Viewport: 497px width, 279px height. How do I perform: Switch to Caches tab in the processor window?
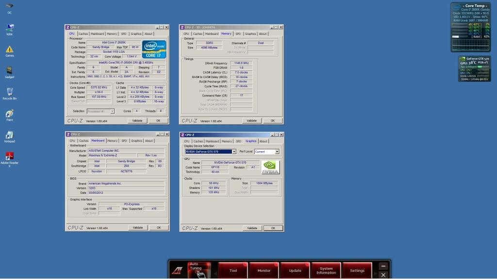[83, 34]
